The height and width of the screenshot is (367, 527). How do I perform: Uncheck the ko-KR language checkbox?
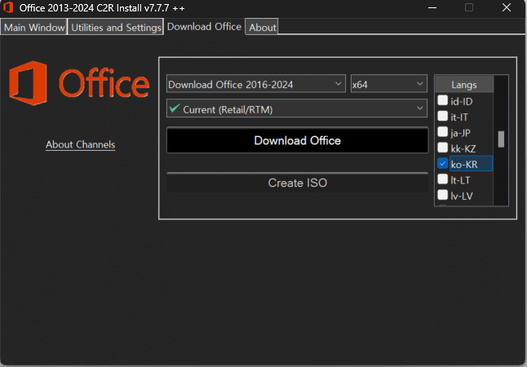(443, 163)
